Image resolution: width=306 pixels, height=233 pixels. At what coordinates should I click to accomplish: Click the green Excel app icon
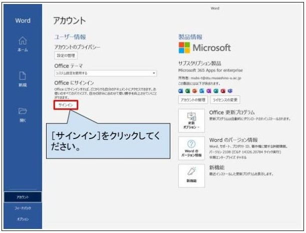pyautogui.click(x=188, y=91)
